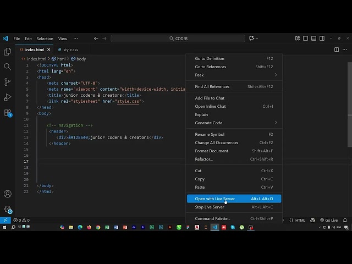Image resolution: width=352 pixels, height=264 pixels.
Task: Open the Copilot chat icon in title bar
Action: pos(251,38)
